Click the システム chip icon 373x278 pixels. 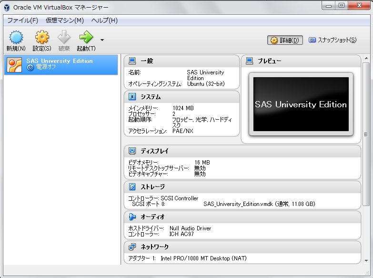coord(132,97)
